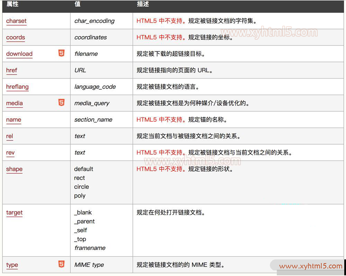
Task: Follow the download attribute link
Action: pyautogui.click(x=19, y=54)
